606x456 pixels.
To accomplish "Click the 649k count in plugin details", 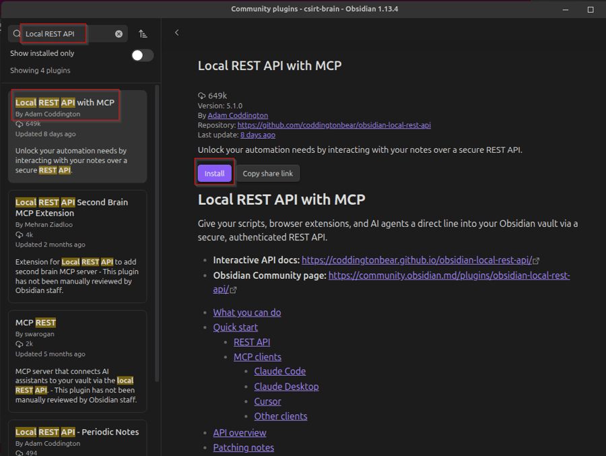I will pyautogui.click(x=217, y=96).
